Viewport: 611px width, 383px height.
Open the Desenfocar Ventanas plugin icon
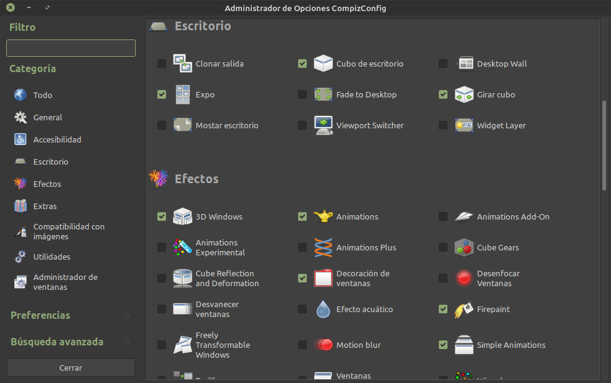tap(463, 278)
